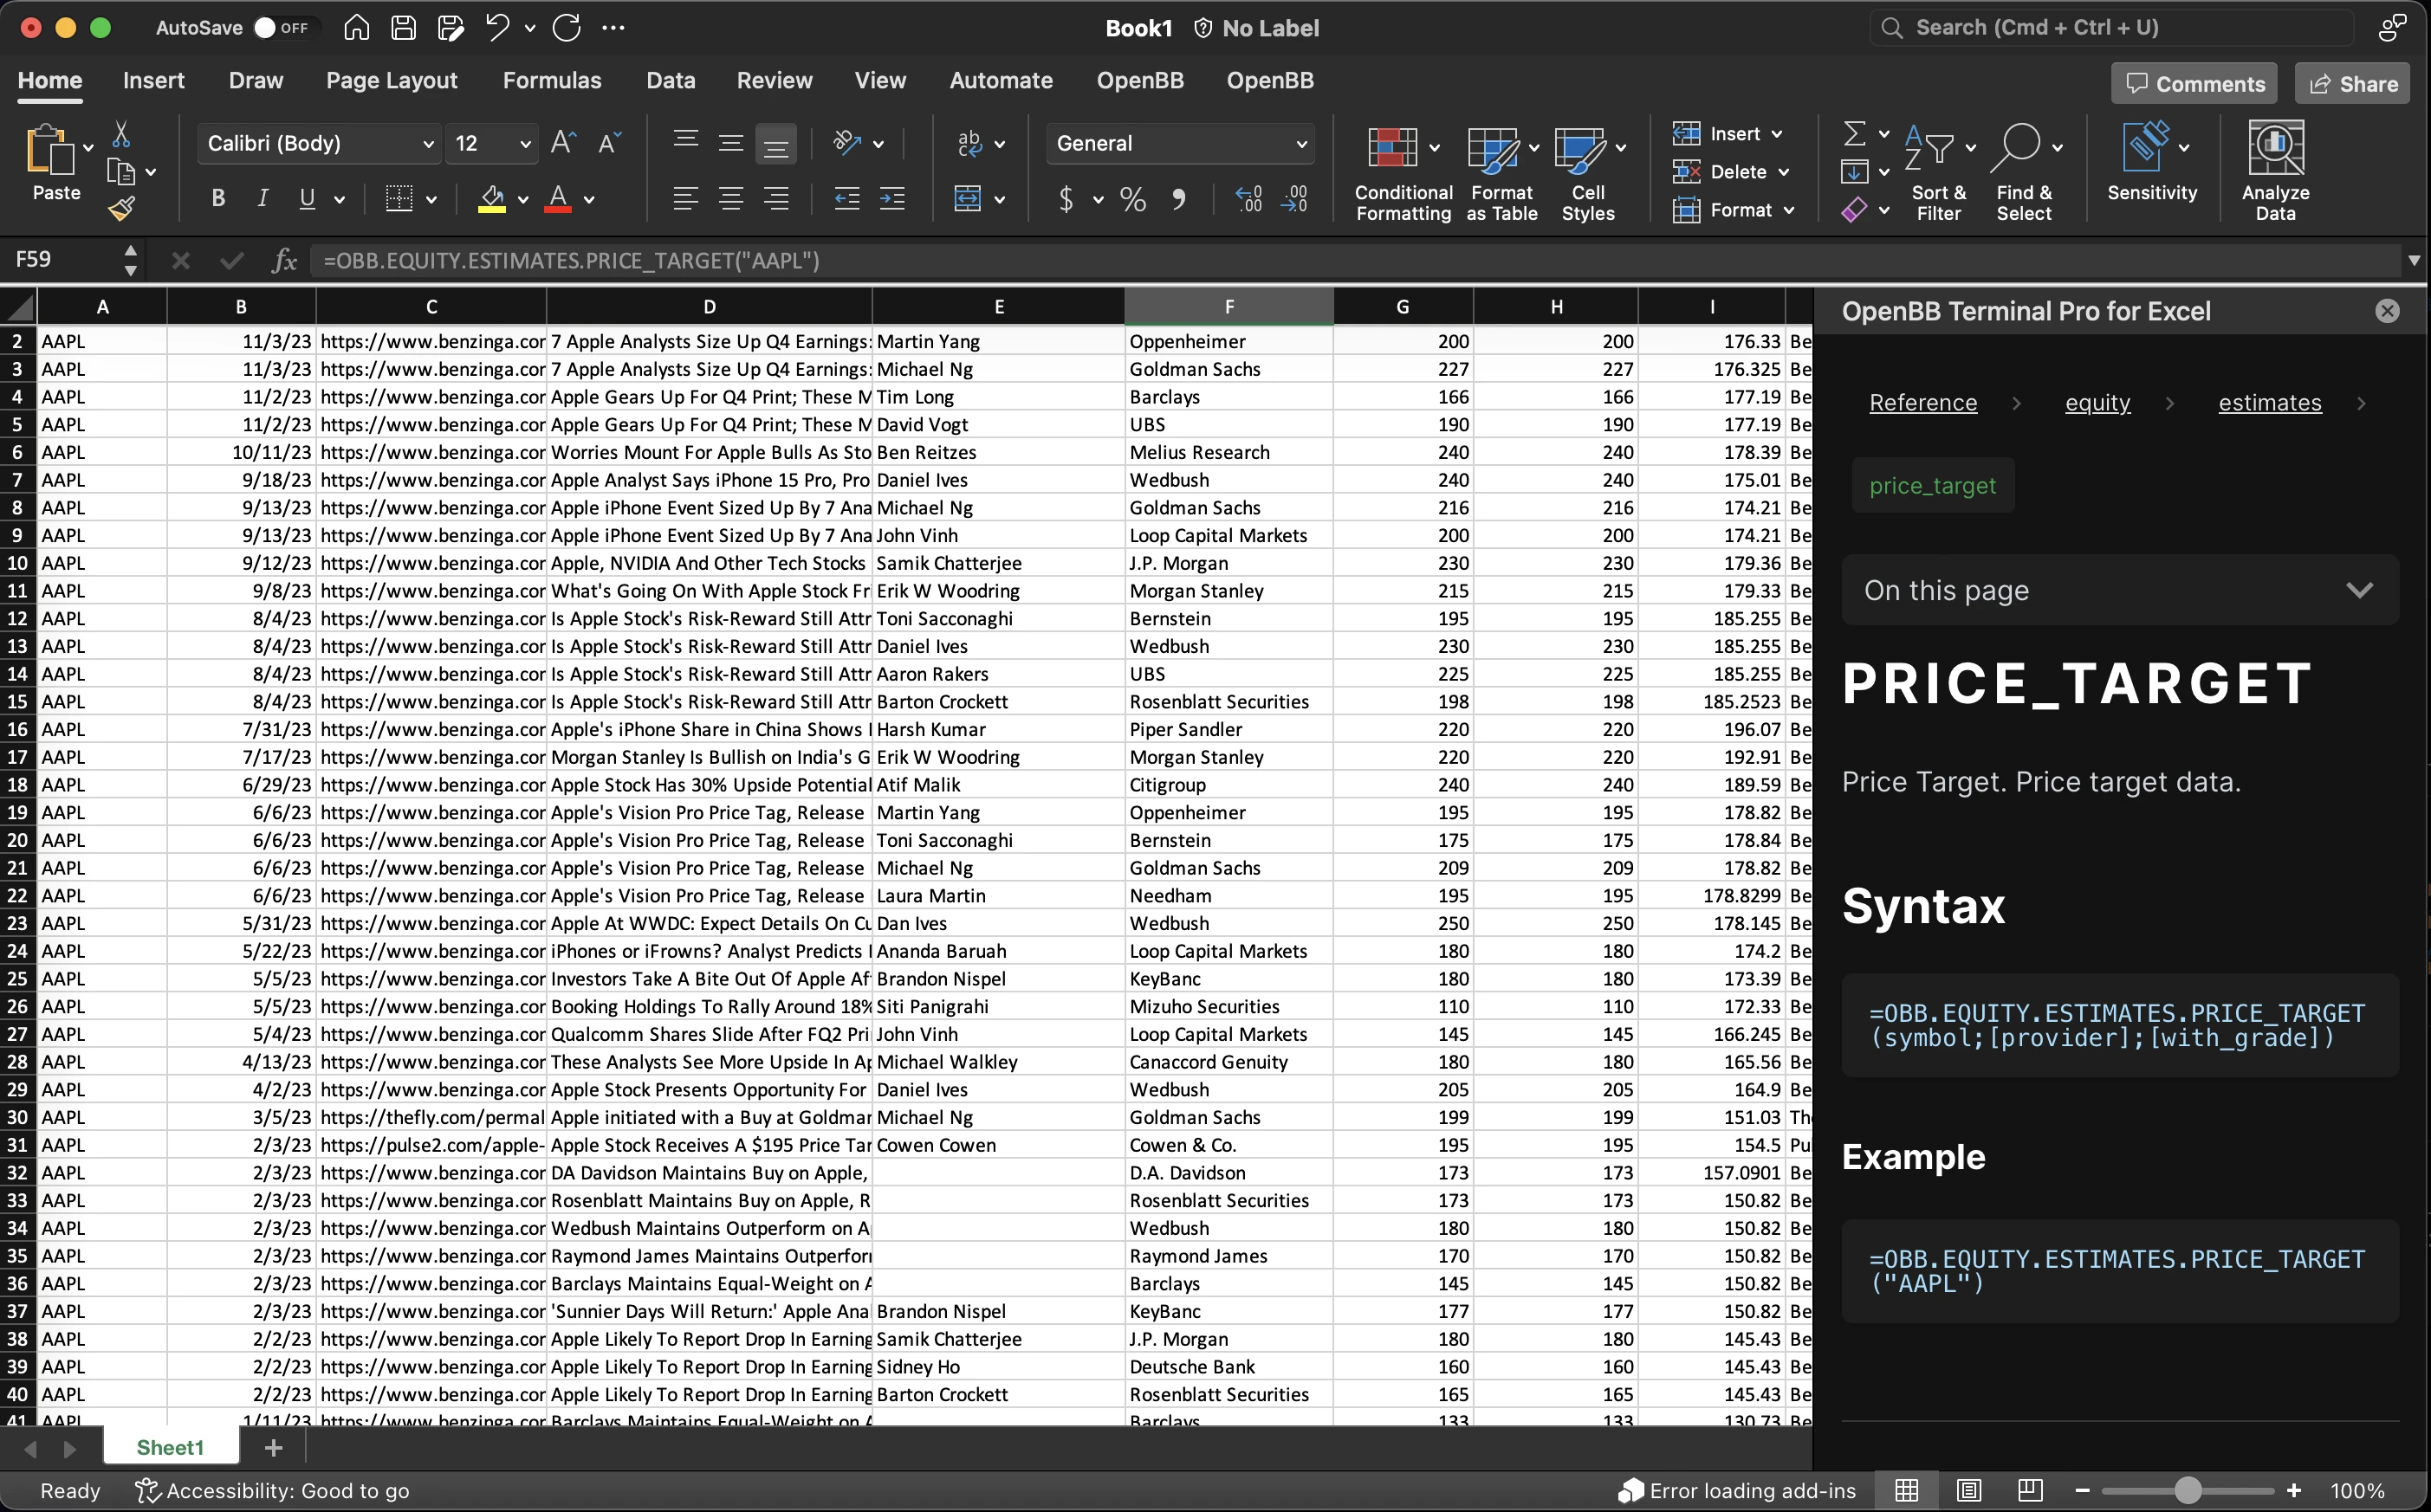The height and width of the screenshot is (1512, 2431).
Task: Click the Format Painter brush icon
Action: pos(121,209)
